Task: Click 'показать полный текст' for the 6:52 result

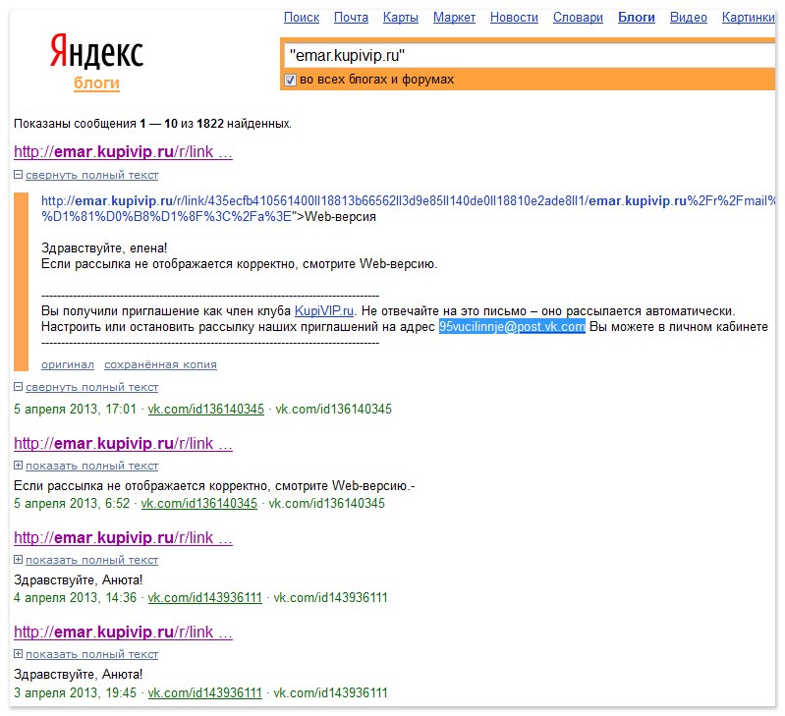Action: click(x=91, y=466)
